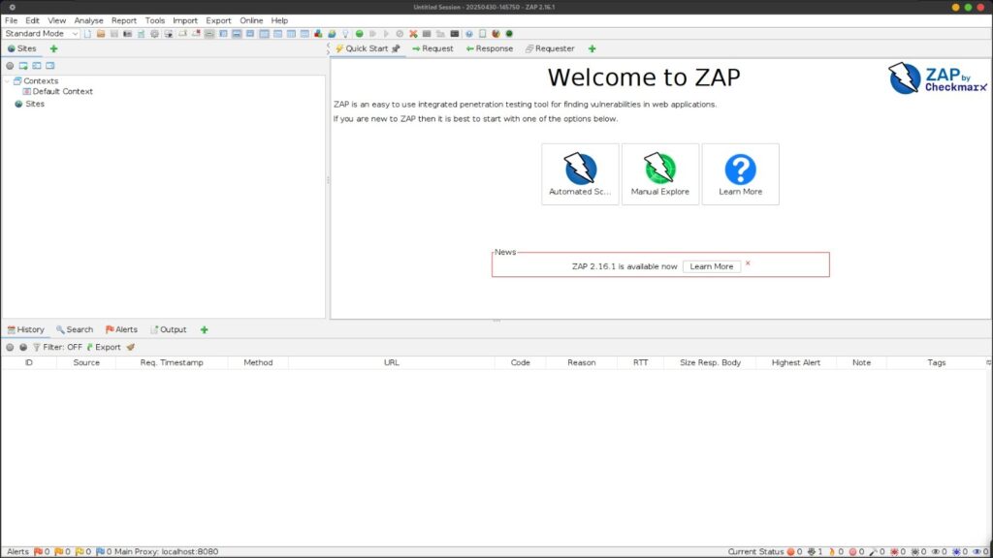This screenshot has height=558, width=993.
Task: Click Current Status label in footer
Action: [x=755, y=551]
